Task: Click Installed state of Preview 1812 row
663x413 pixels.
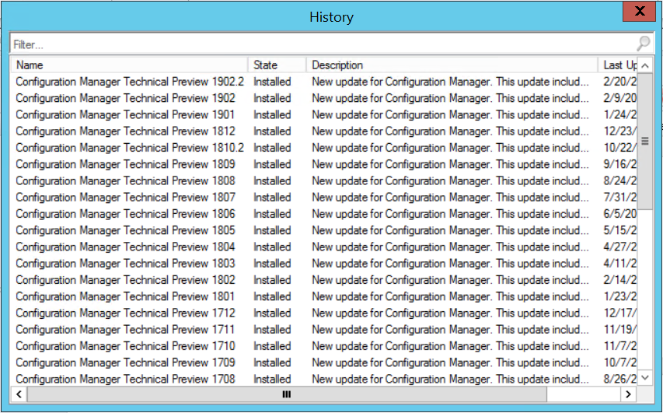Action: click(x=272, y=131)
